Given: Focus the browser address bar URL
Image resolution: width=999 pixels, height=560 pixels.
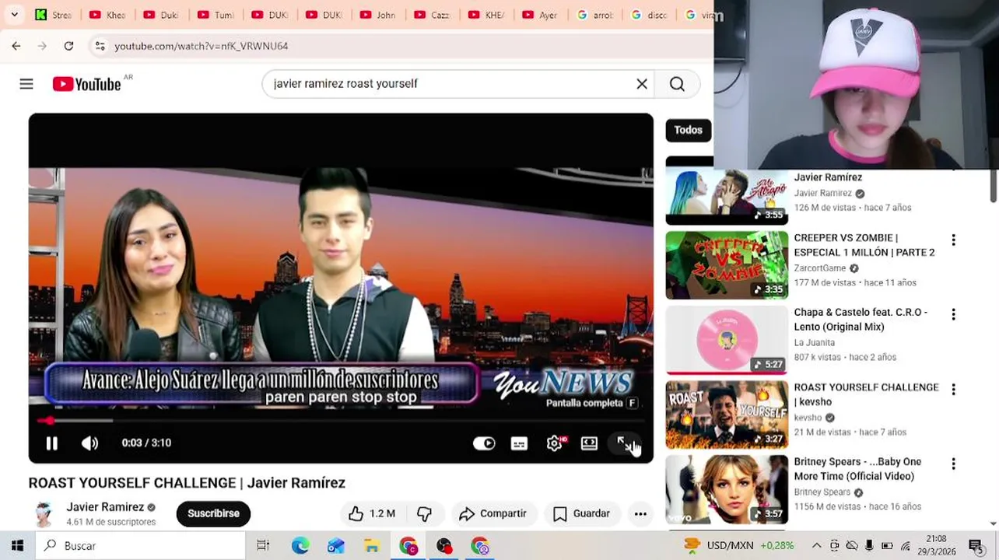Looking at the screenshot, I should pyautogui.click(x=202, y=46).
